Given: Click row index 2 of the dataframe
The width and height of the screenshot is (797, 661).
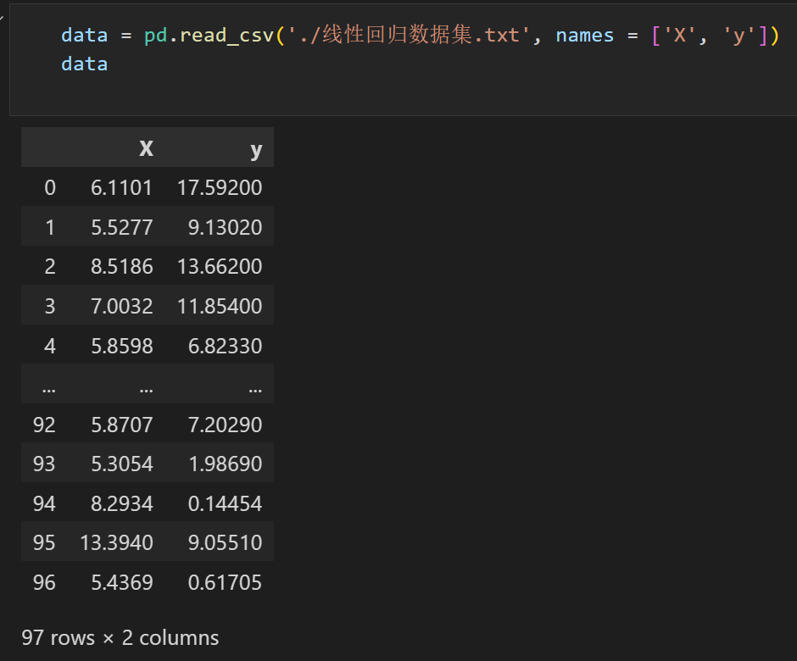Looking at the screenshot, I should [x=50, y=266].
